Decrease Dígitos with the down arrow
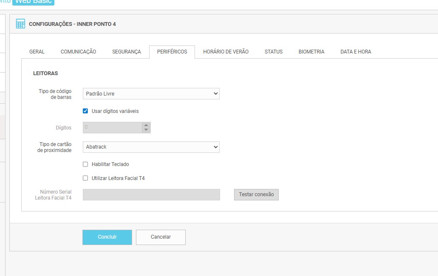The image size is (438, 276). [146, 130]
